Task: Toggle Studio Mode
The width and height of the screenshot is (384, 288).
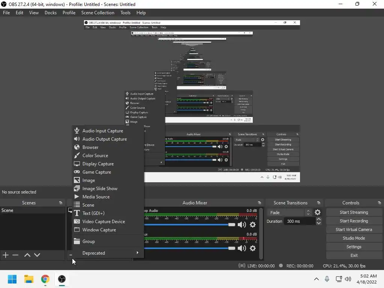Action: pos(354,238)
